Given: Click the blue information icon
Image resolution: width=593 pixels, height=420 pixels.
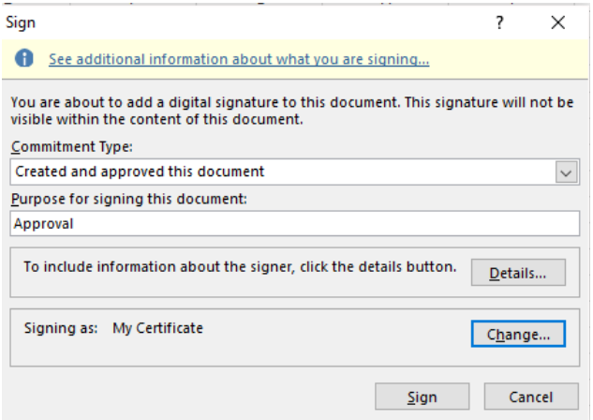Looking at the screenshot, I should pyautogui.click(x=24, y=59).
